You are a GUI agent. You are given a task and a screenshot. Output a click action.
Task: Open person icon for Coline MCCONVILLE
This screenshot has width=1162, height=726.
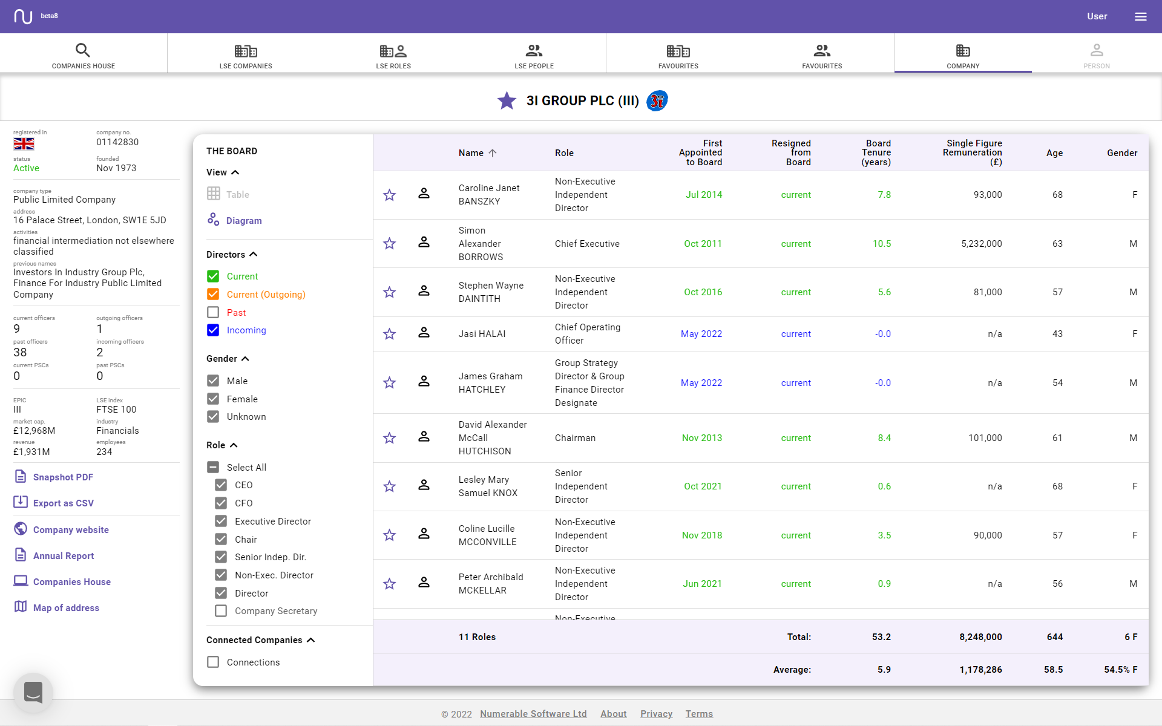coord(424,534)
